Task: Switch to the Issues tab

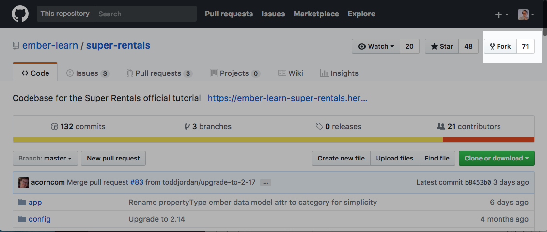Action: [88, 73]
